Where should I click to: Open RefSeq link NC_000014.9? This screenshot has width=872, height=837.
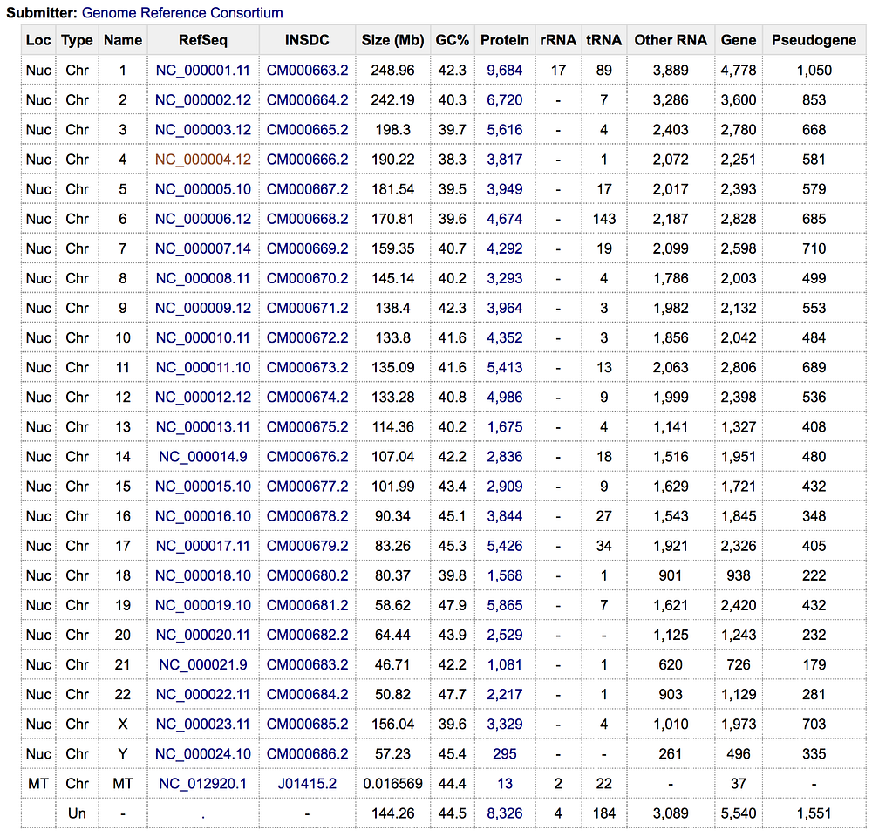click(x=203, y=457)
